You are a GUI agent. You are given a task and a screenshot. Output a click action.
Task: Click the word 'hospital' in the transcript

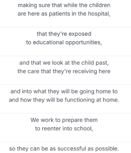(99, 14)
